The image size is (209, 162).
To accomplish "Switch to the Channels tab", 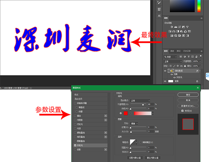I will (x=172, y=51).
